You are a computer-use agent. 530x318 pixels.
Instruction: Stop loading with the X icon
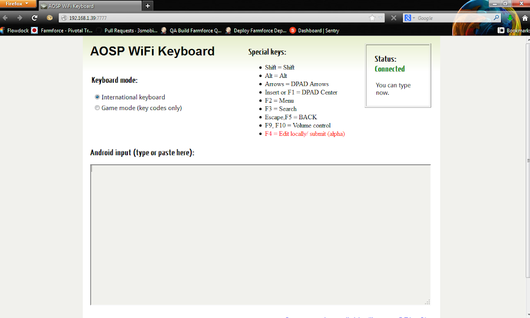coord(394,17)
